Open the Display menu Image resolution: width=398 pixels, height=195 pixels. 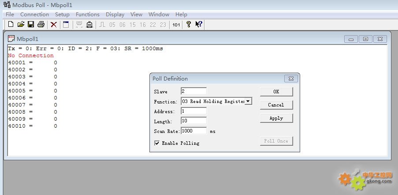coord(115,15)
